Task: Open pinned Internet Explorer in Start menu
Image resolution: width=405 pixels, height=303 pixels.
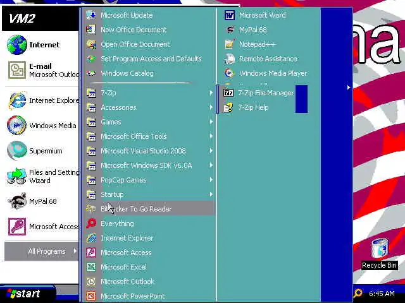Action: coord(42,100)
